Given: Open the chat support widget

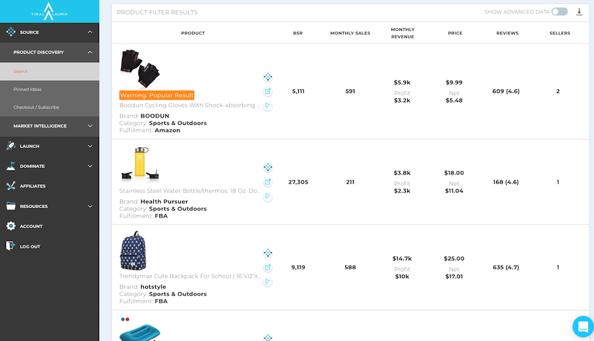Looking at the screenshot, I should 583,326.
